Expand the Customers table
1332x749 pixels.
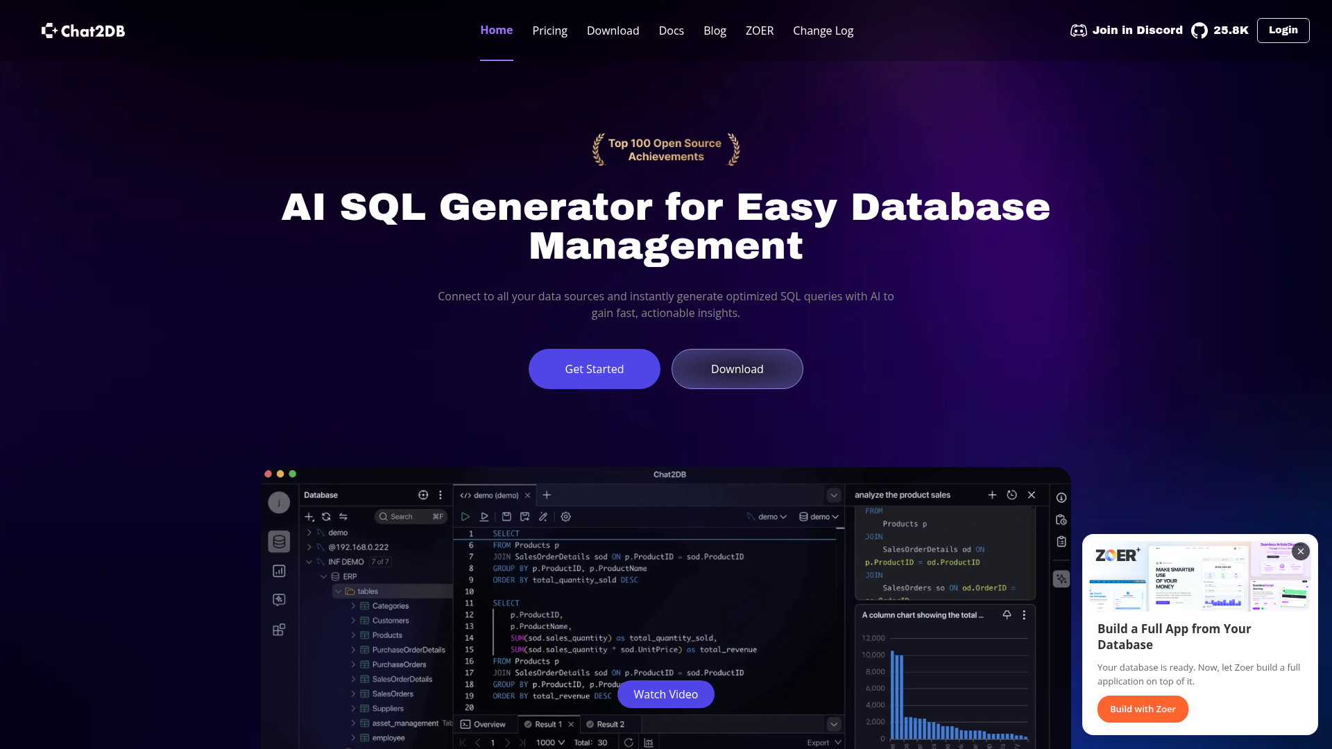click(353, 620)
